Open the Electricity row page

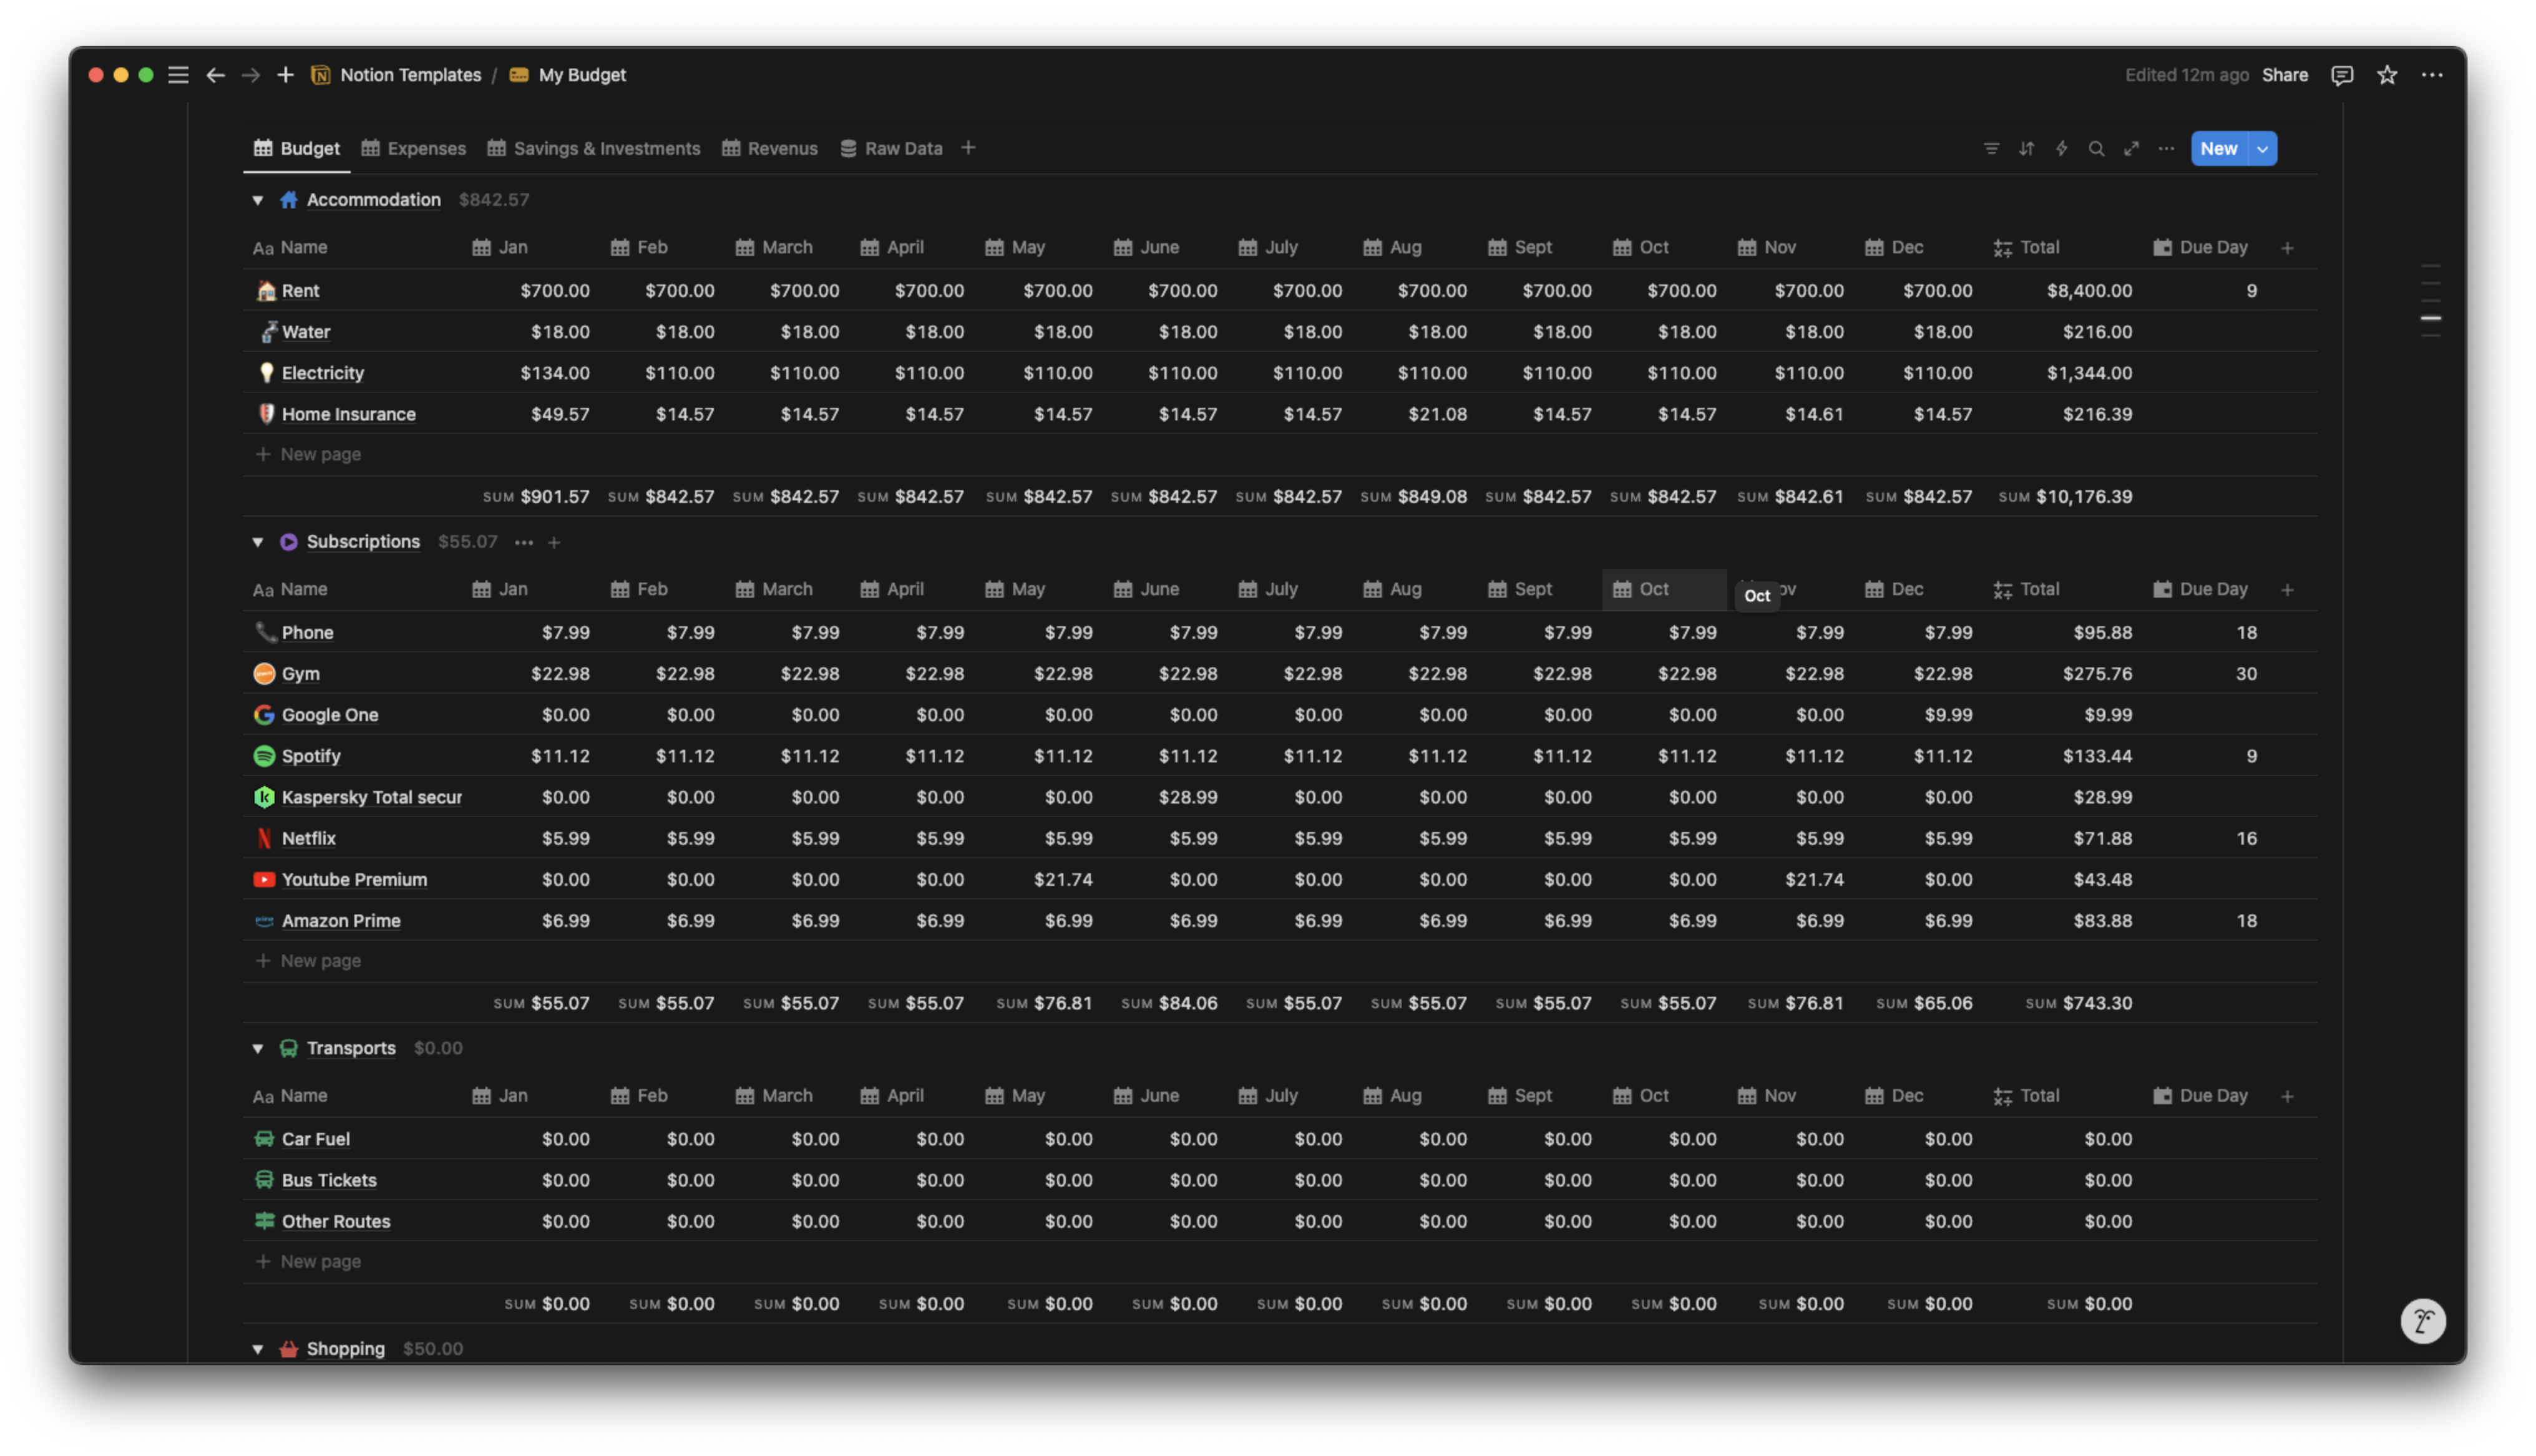322,373
